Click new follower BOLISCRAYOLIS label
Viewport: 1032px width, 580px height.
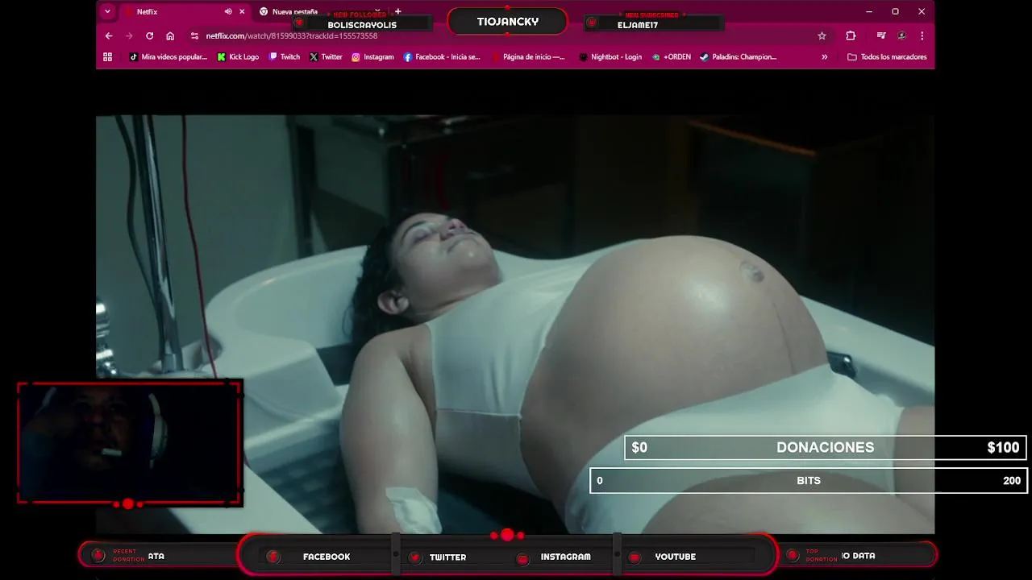(x=362, y=25)
